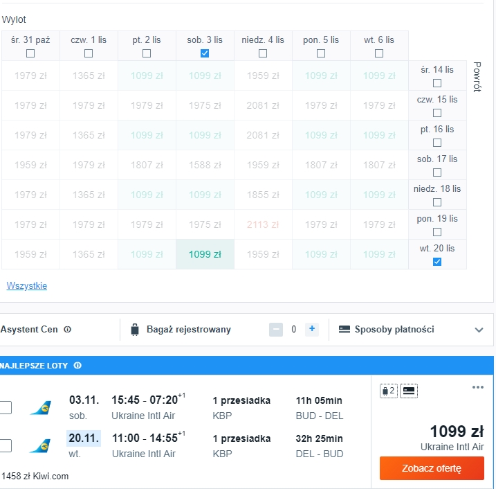496x489 pixels.
Task: Select 2081 zł in czw. 15 lis row
Action: tap(263, 105)
